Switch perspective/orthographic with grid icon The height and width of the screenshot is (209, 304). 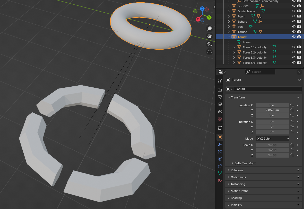coord(210,51)
